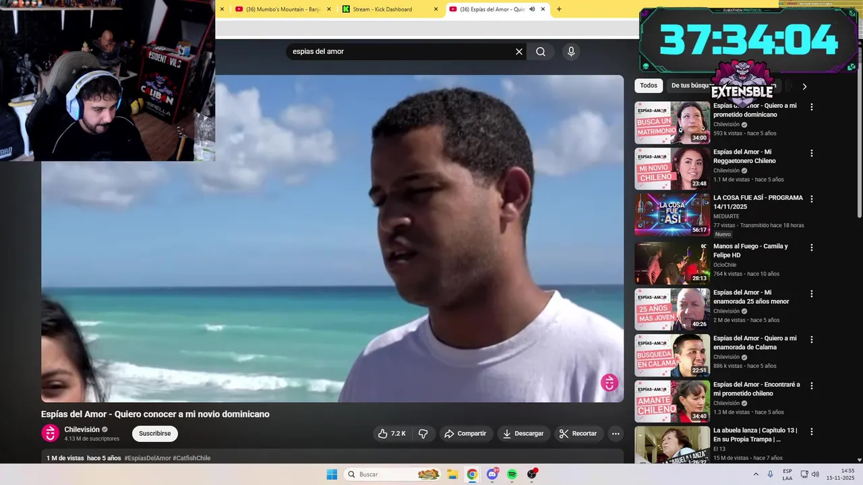Open the volume control in system tray
863x485 pixels.
pos(814,474)
